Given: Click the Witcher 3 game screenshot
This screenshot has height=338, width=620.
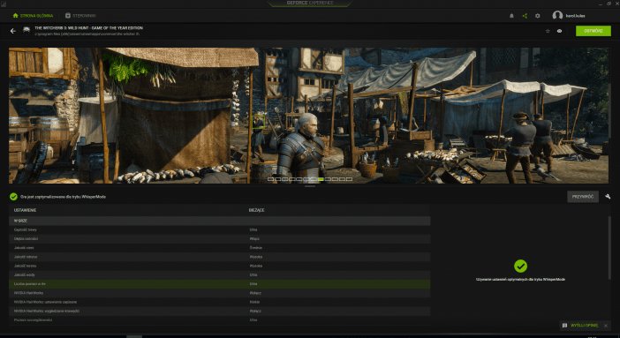Looking at the screenshot, I should coord(308,116).
